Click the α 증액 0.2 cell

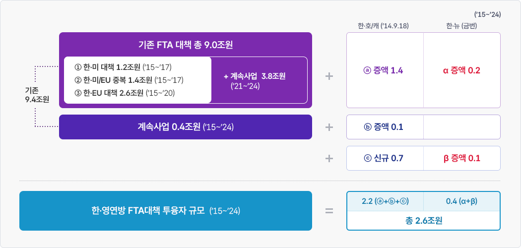461,70
